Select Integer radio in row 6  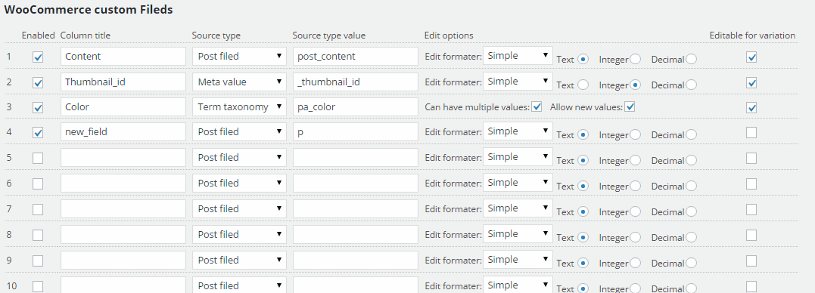(x=636, y=187)
